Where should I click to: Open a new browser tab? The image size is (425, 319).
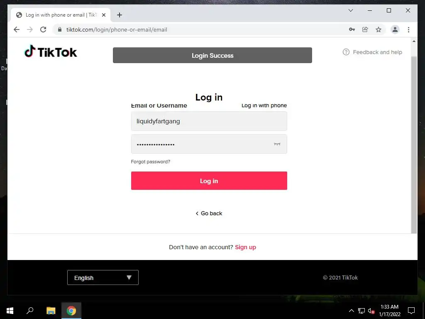[x=120, y=15]
